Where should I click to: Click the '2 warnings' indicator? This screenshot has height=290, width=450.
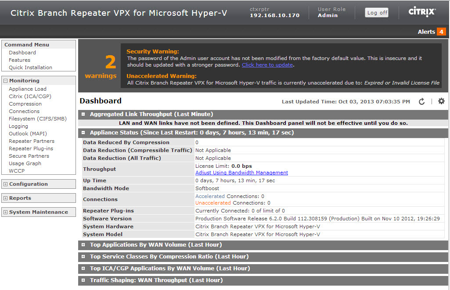[x=101, y=67]
